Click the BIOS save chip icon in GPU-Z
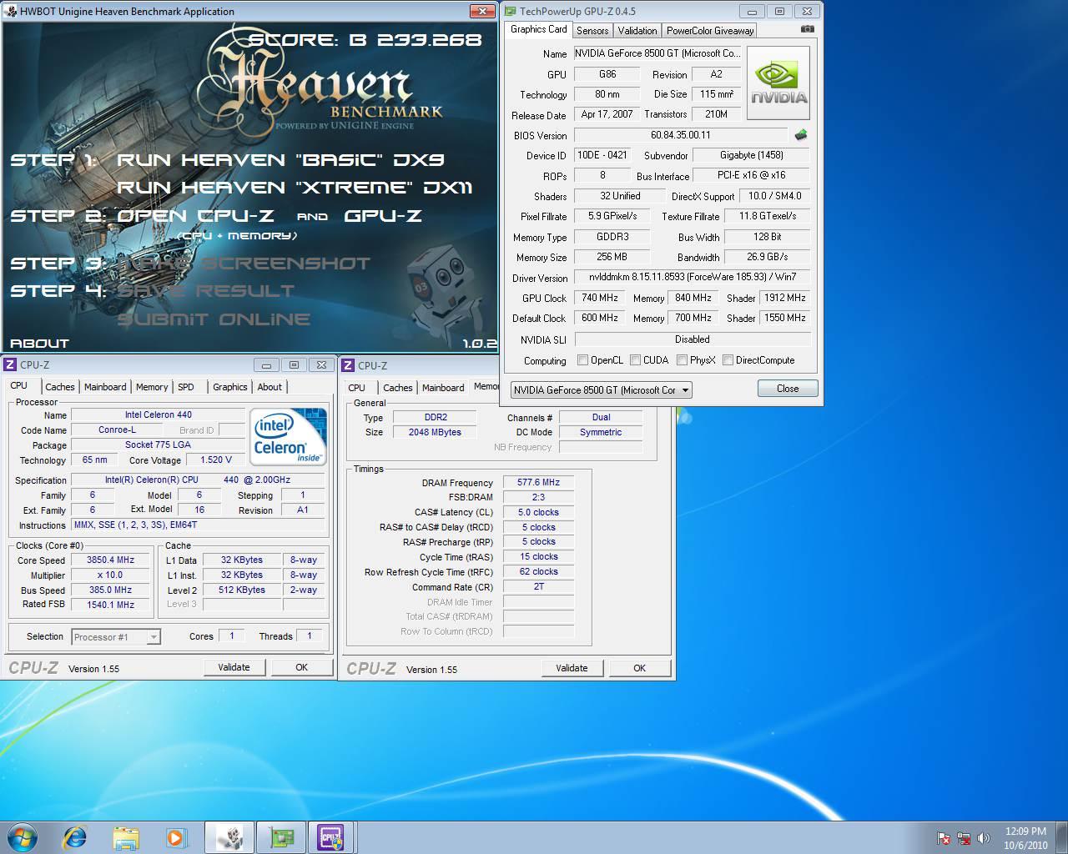1068x854 pixels. [801, 135]
